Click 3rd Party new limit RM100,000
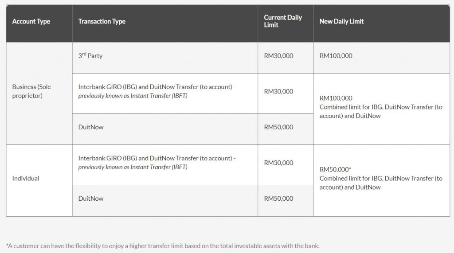The width and height of the screenshot is (454, 253). point(336,56)
